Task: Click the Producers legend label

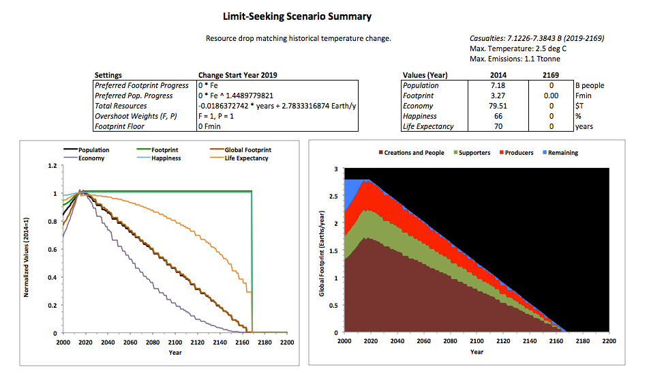Action: [x=519, y=153]
